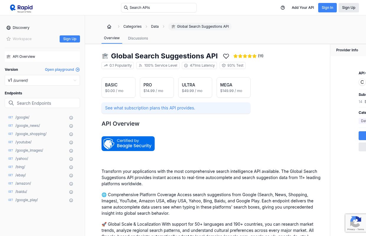This screenshot has width=366, height=236.
Task: Select the PRO $14.99 plan card
Action: pyautogui.click(x=157, y=88)
